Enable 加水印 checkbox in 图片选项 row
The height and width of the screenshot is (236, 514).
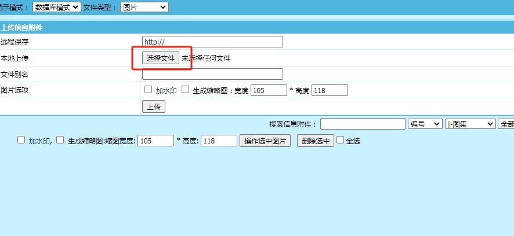pos(148,90)
